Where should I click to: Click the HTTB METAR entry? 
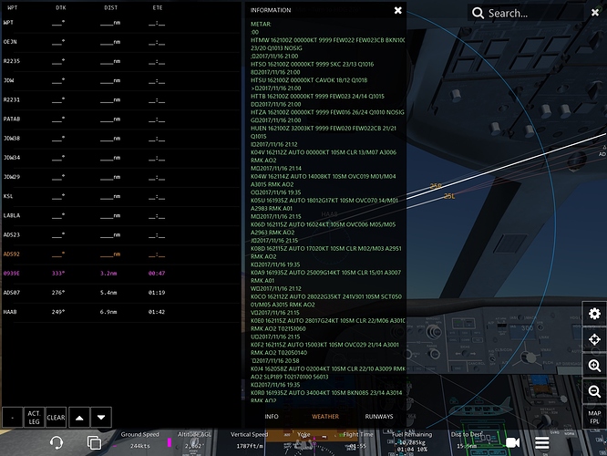317,97
